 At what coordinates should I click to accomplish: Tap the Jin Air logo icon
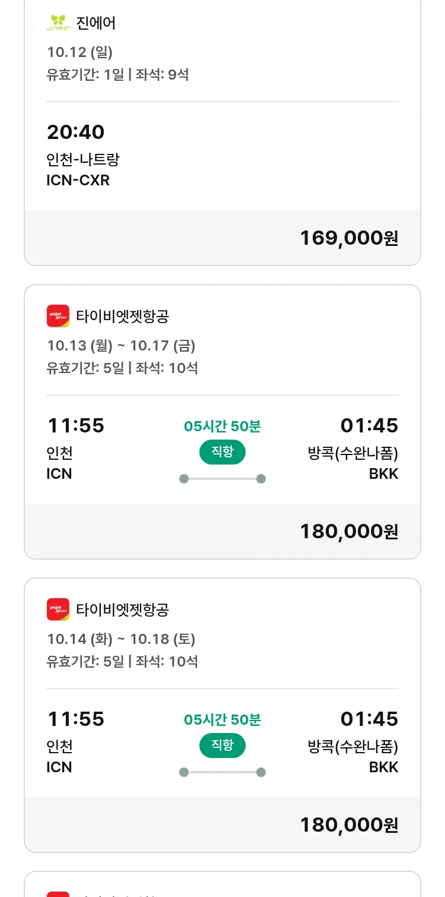coord(58,23)
